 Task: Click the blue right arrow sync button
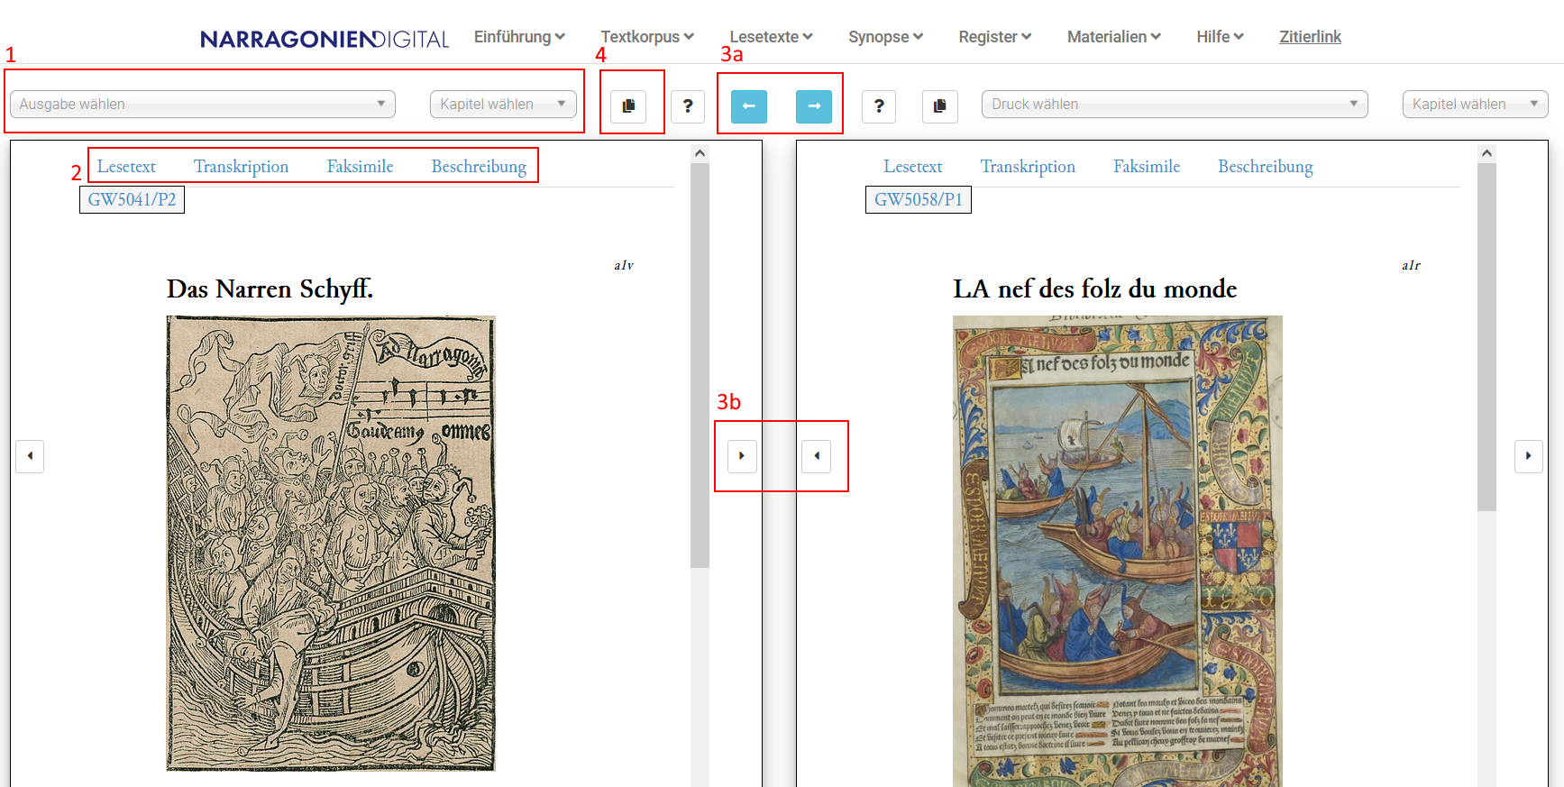pyautogui.click(x=813, y=105)
